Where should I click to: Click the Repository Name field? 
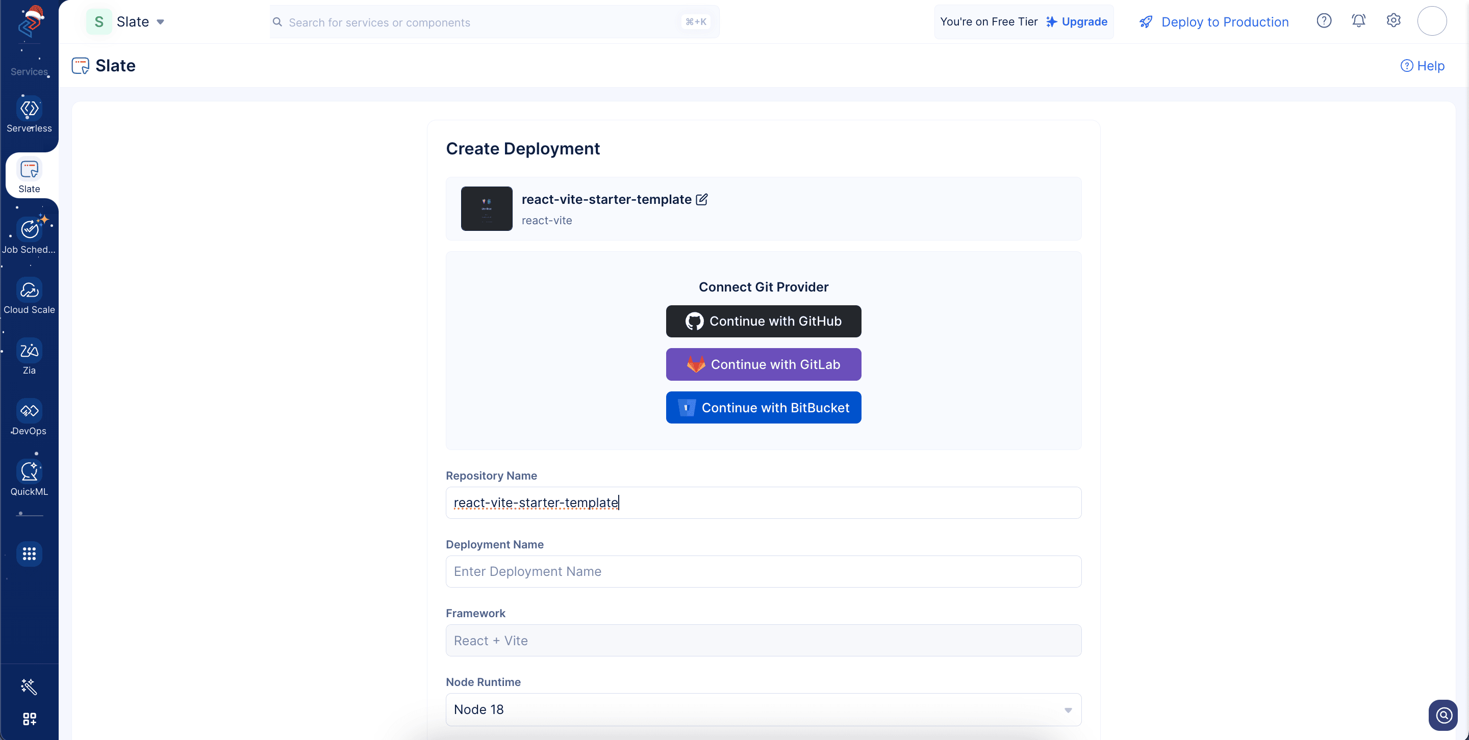click(764, 503)
